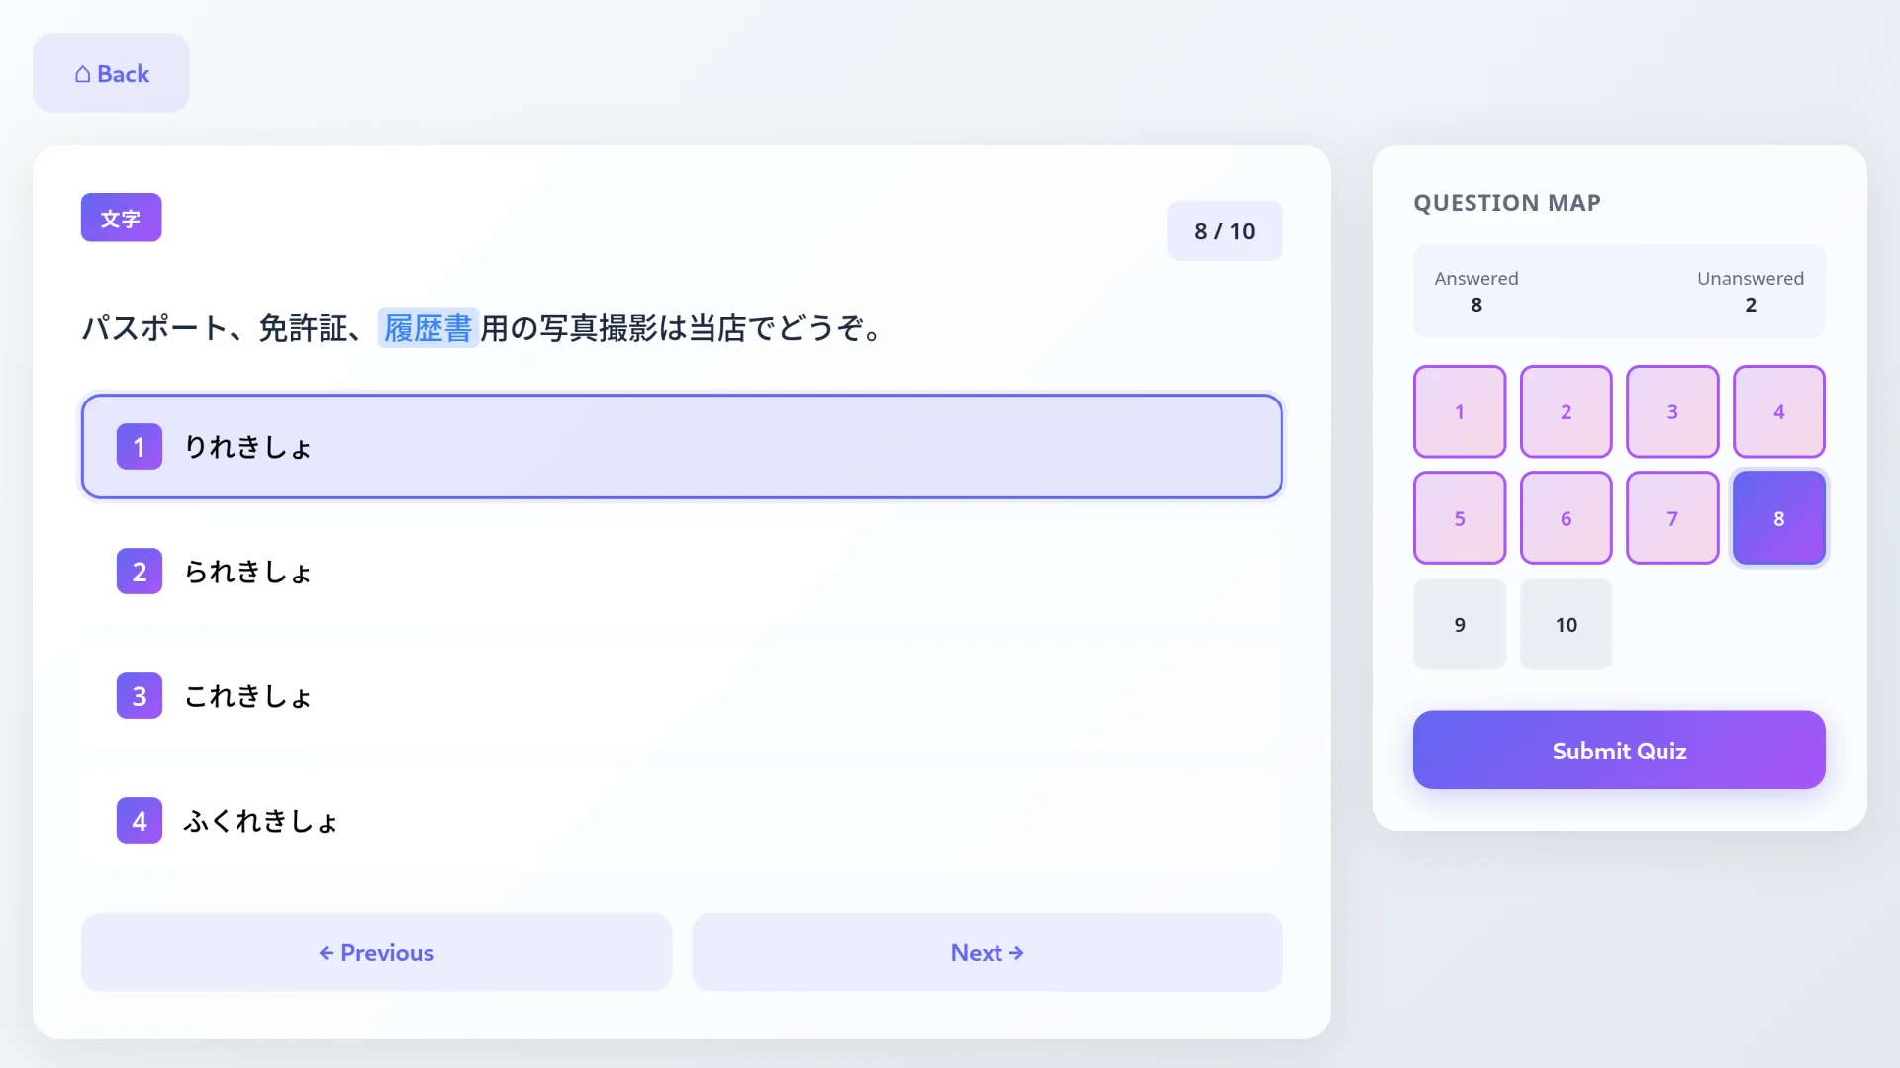The image size is (1900, 1068).
Task: Navigate to question 7 via the map
Action: point(1671,517)
